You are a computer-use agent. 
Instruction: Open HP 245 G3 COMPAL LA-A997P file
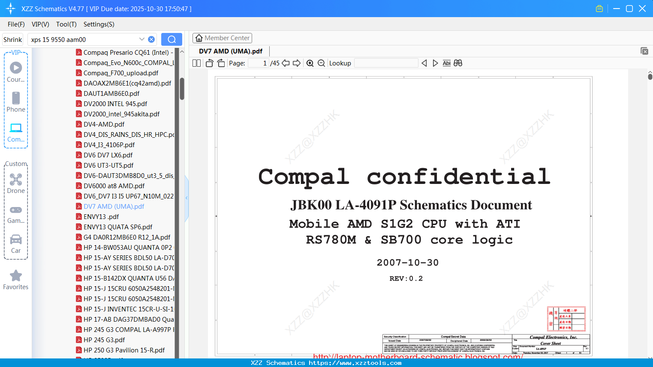pyautogui.click(x=125, y=330)
